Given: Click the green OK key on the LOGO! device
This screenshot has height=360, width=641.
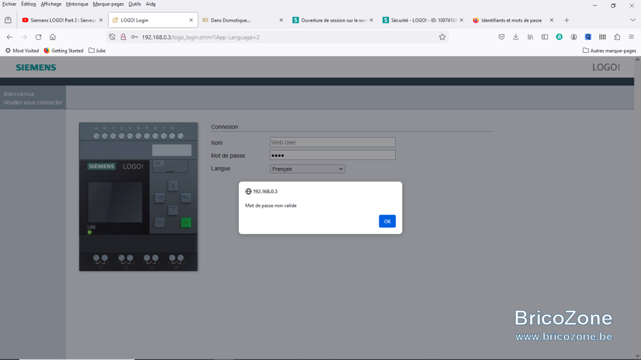Looking at the screenshot, I should 186,222.
